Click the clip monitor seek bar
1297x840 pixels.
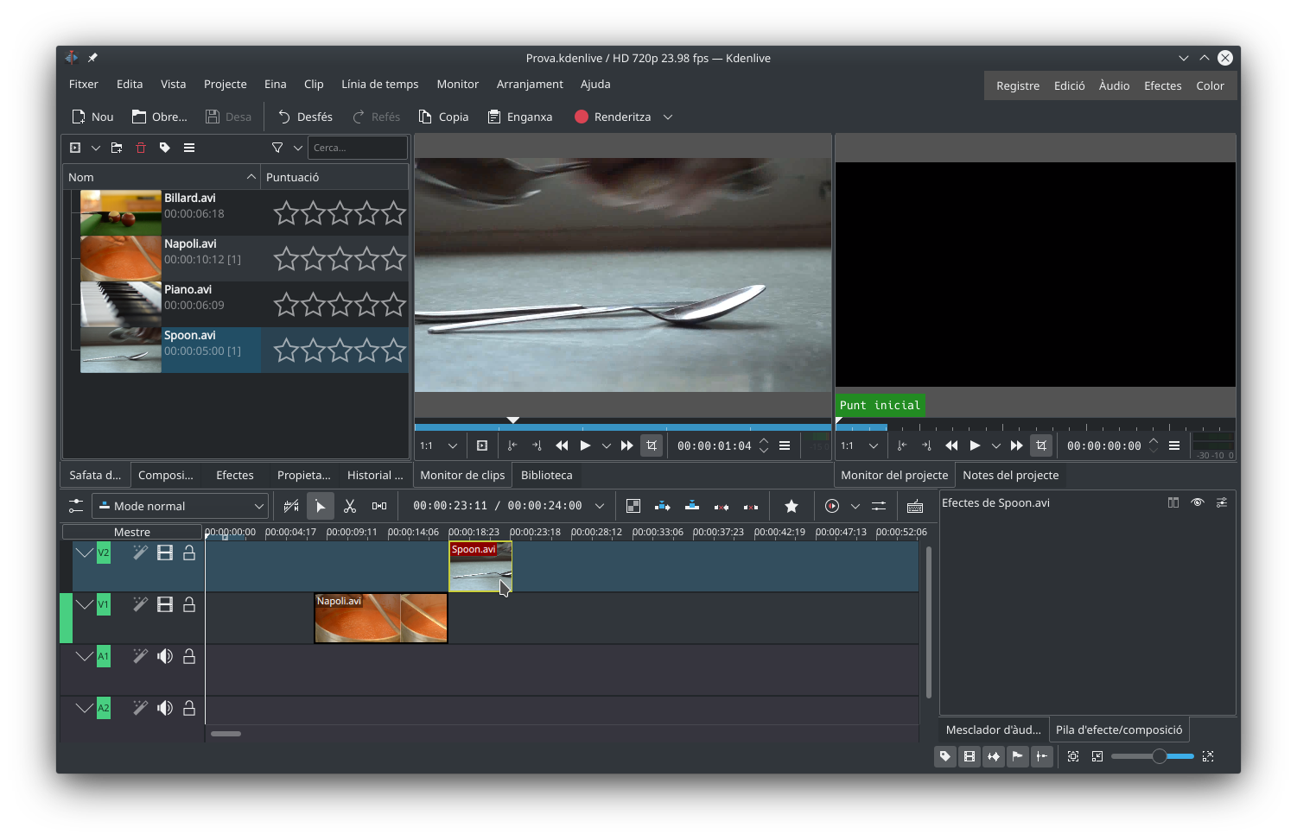tap(623, 426)
